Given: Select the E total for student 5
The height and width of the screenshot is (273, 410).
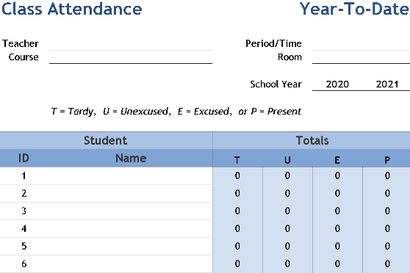Looking at the screenshot, I should [x=337, y=246].
